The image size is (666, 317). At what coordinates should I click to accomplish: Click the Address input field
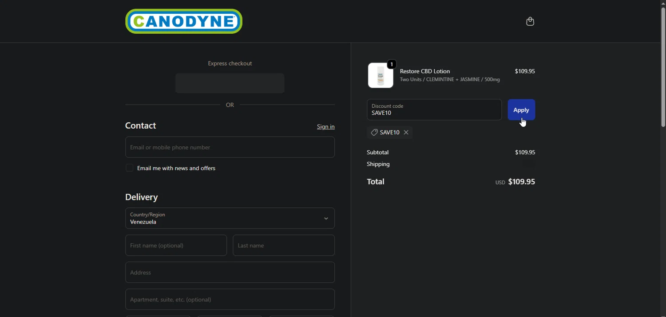click(230, 272)
